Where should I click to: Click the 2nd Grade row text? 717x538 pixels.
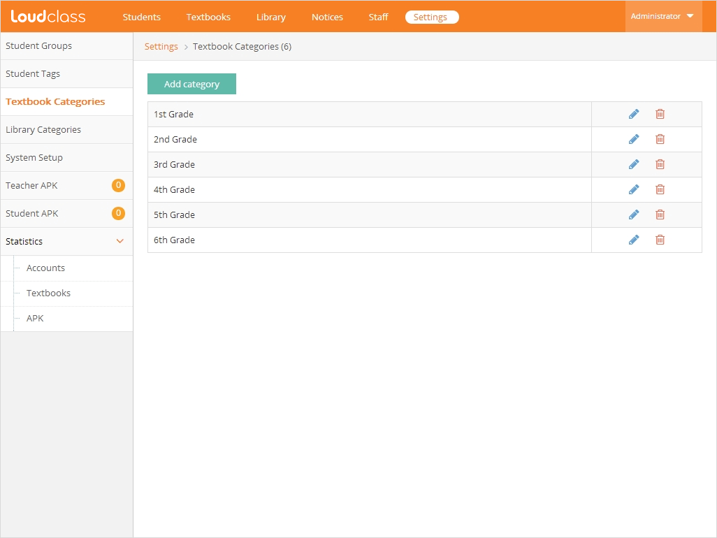[175, 140]
